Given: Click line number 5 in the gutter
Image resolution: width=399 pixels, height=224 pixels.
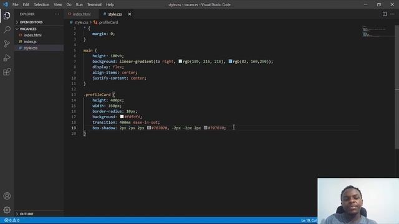Looking at the screenshot, I should (75, 50).
